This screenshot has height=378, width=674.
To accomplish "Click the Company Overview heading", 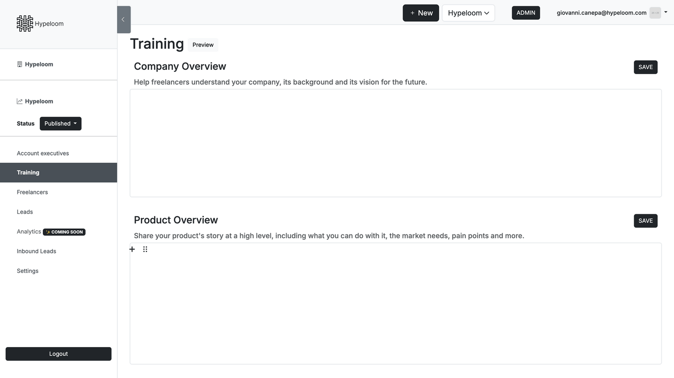I will pos(180,66).
